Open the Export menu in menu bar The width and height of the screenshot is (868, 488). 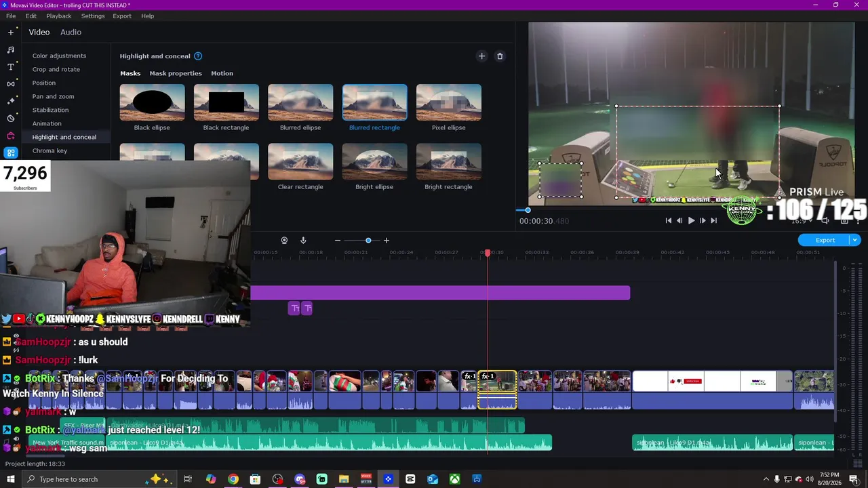(122, 16)
